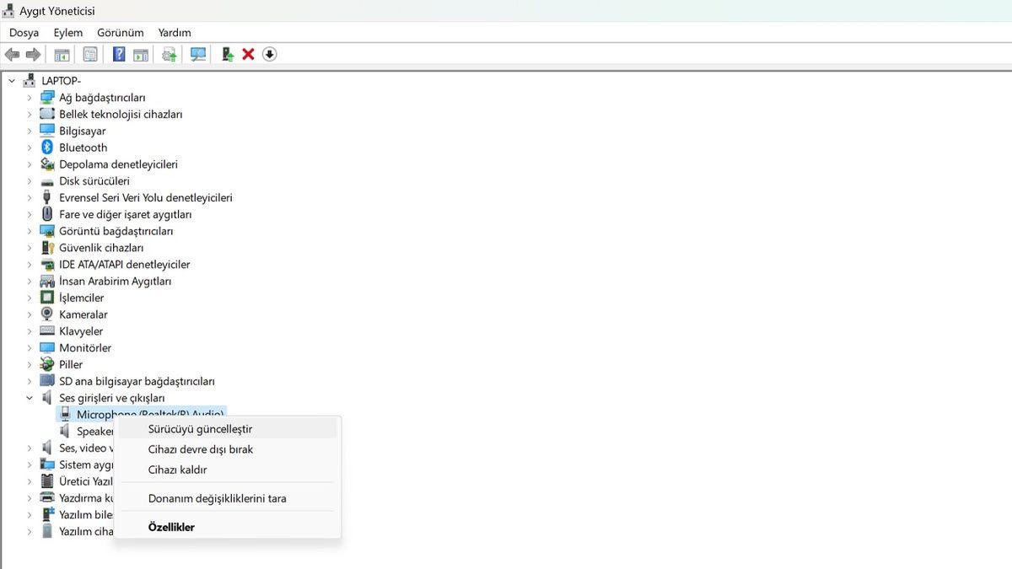Collapse the Ses girişleri ve çıkışları category

(x=30, y=398)
